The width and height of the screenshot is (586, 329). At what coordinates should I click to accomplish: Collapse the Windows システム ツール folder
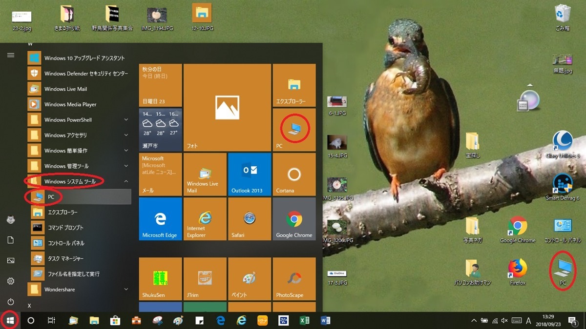pyautogui.click(x=79, y=181)
